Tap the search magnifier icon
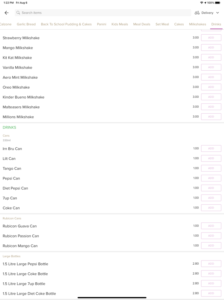The image size is (224, 300). pyautogui.click(x=18, y=13)
